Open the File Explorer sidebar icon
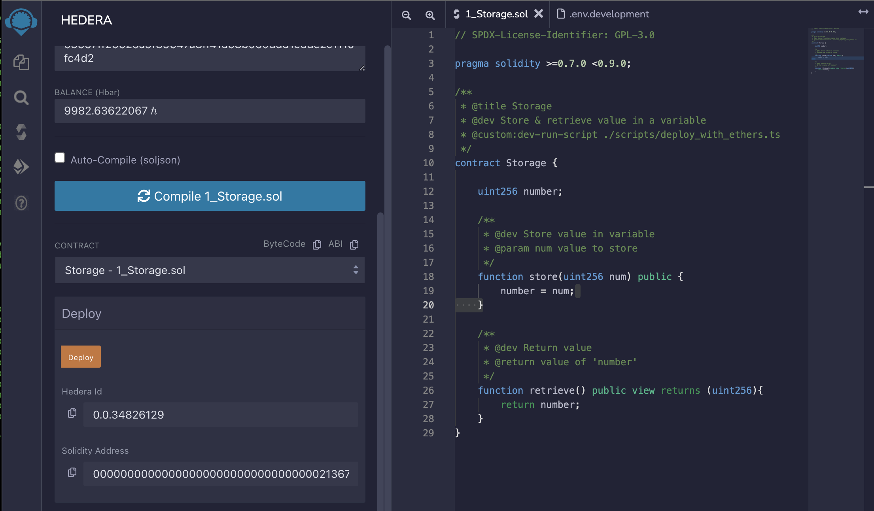The height and width of the screenshot is (511, 874). [x=21, y=62]
